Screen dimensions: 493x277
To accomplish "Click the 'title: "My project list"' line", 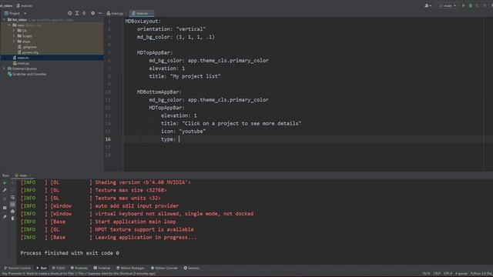I will [185, 76].
